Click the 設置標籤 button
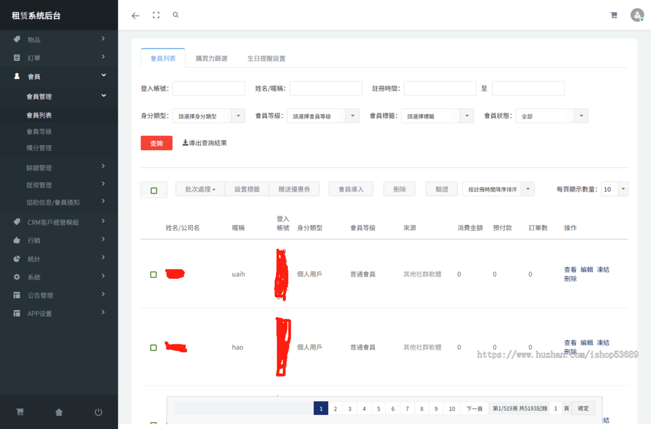651x429 pixels. tap(247, 189)
